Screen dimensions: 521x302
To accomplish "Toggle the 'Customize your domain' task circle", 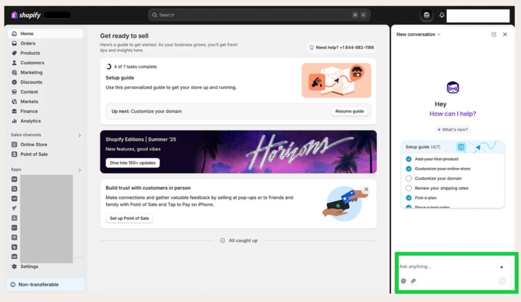I will [409, 179].
